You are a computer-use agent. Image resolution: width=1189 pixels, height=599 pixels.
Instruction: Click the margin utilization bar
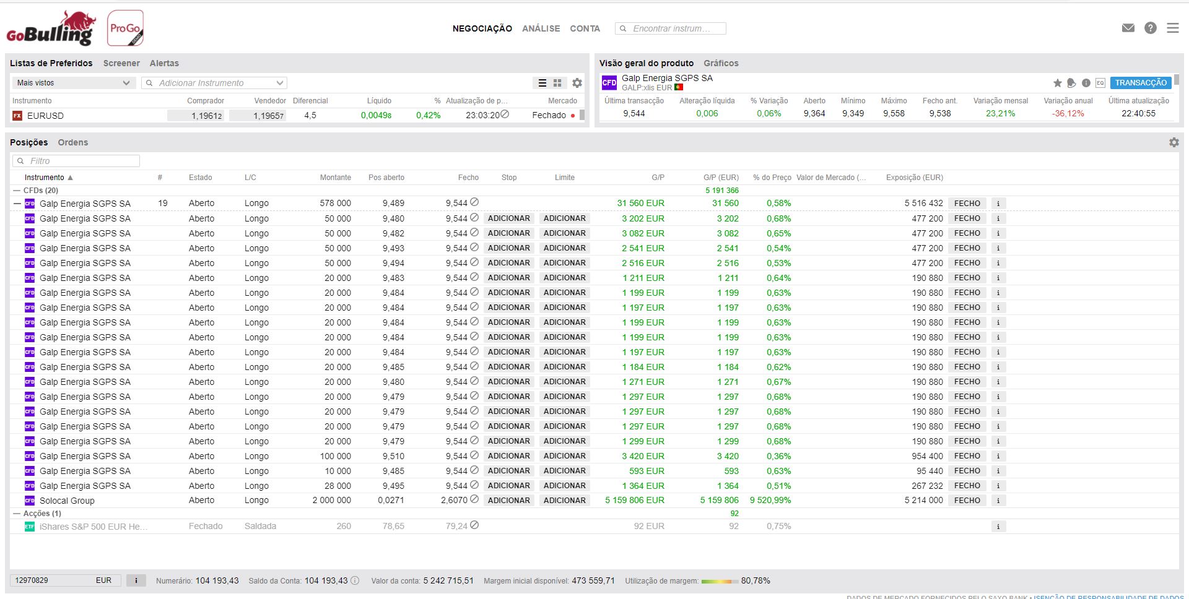720,581
